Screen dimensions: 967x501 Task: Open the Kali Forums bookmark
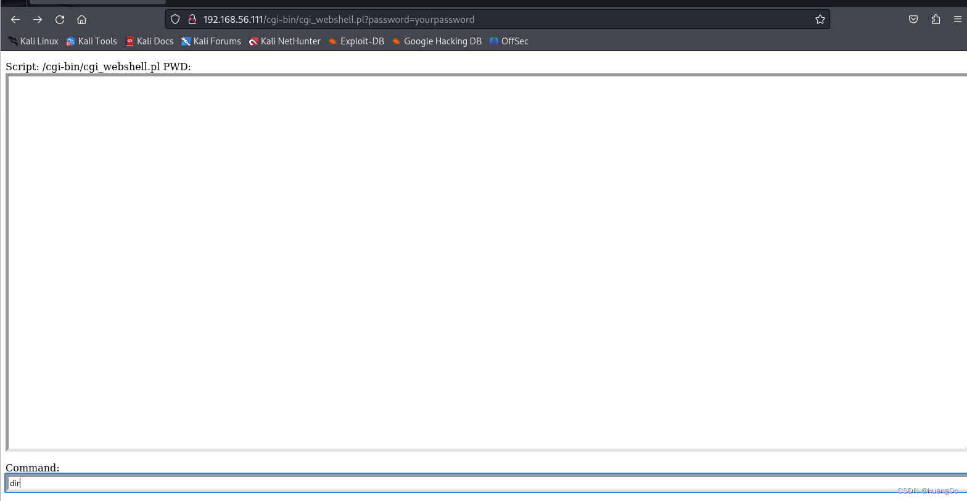click(x=211, y=41)
